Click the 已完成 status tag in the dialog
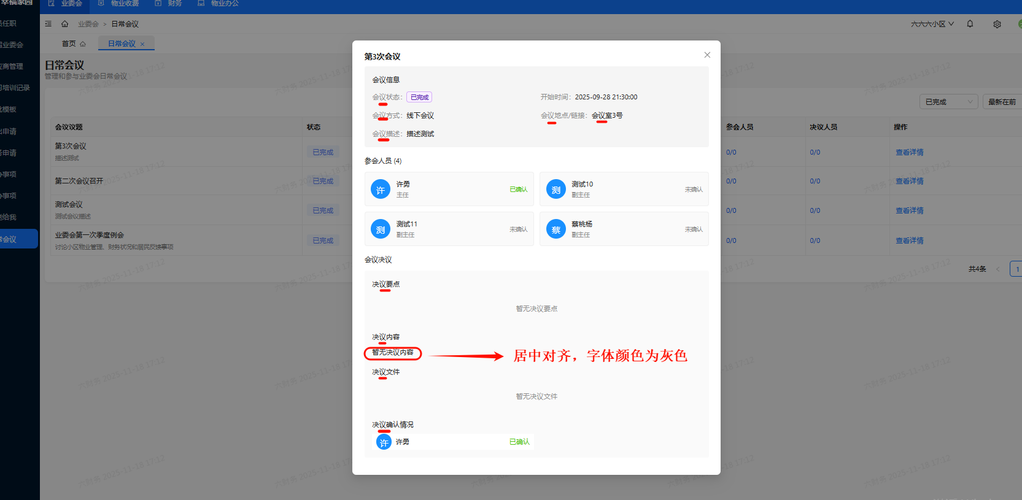 [x=419, y=97]
